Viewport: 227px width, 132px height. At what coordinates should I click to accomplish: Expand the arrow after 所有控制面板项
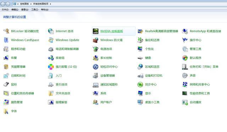tap(50, 4)
